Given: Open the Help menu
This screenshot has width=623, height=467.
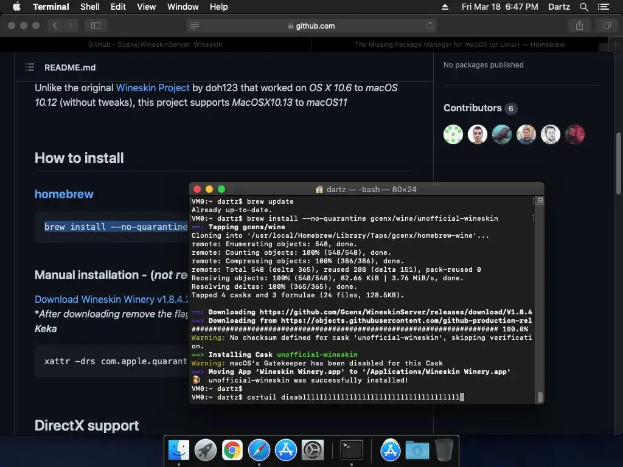Looking at the screenshot, I should pos(218,7).
